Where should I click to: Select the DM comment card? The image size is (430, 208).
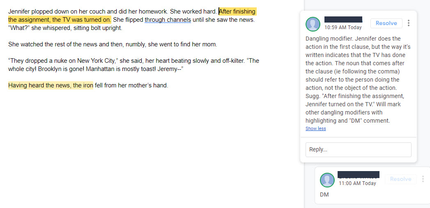click(373, 185)
